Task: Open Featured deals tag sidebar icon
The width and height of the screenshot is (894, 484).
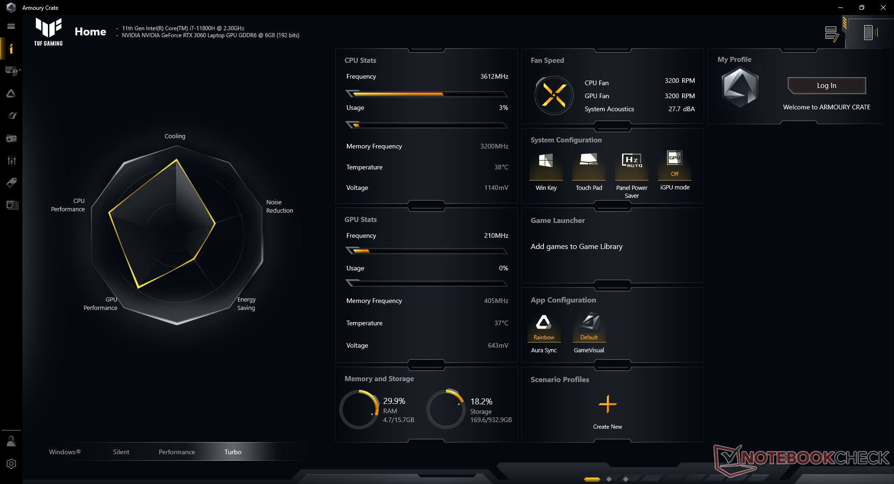Action: pyautogui.click(x=11, y=182)
